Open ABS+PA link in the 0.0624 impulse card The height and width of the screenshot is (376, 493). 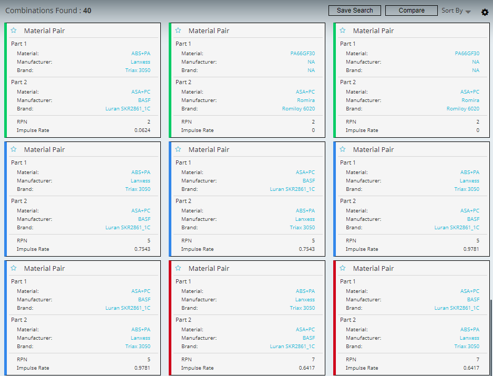(x=141, y=54)
